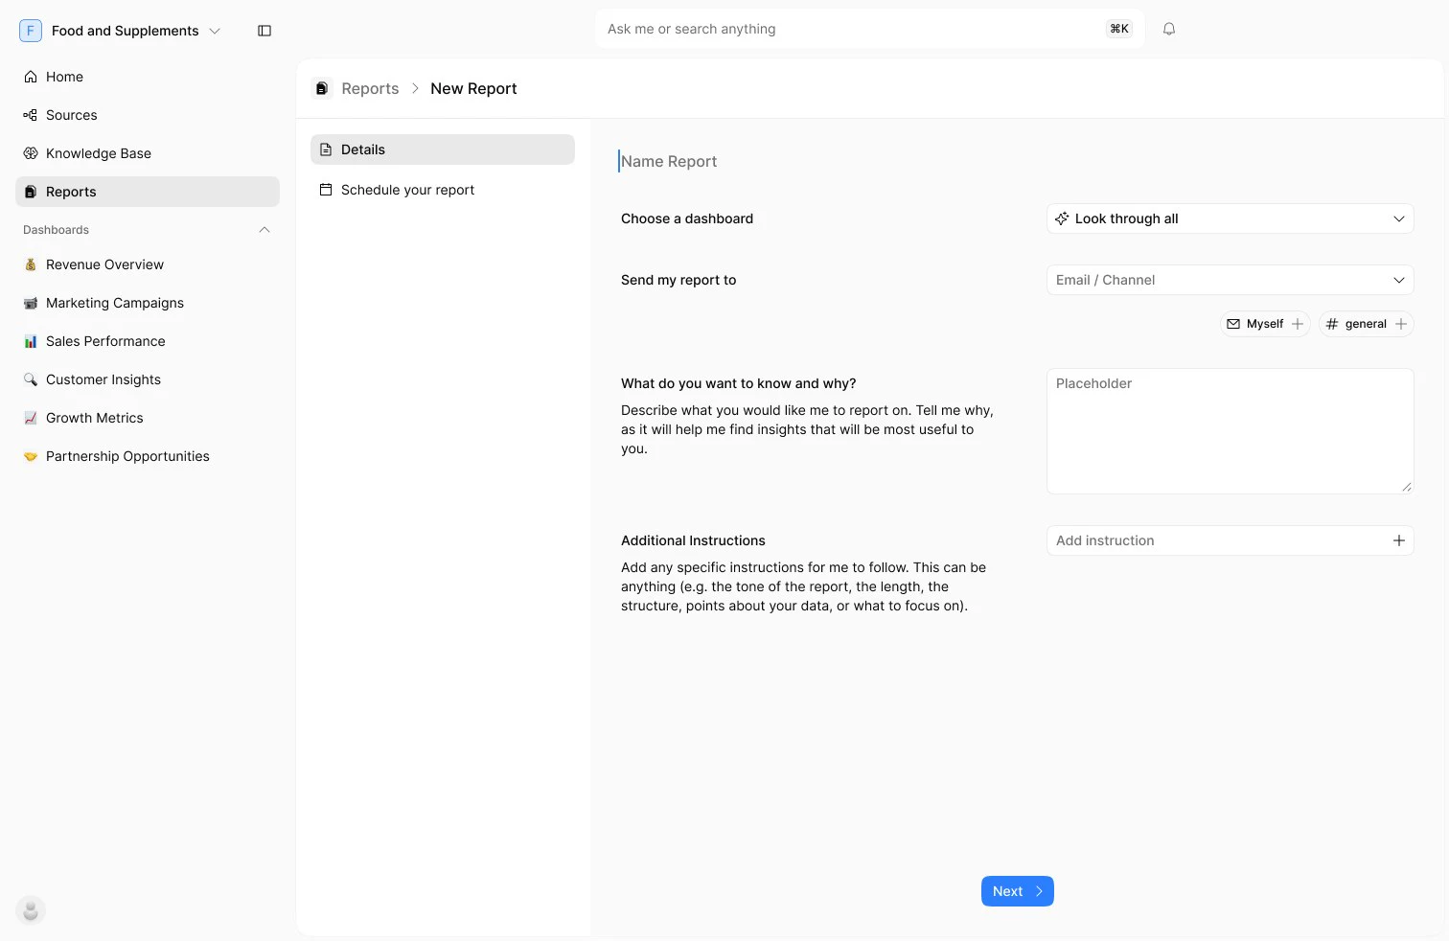The width and height of the screenshot is (1449, 941).
Task: Add the general channel chip
Action: (x=1367, y=324)
